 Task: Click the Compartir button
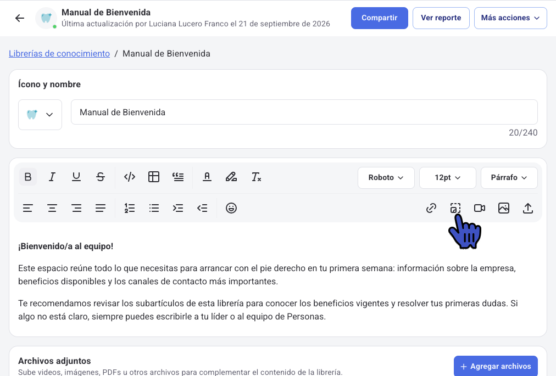click(x=380, y=18)
